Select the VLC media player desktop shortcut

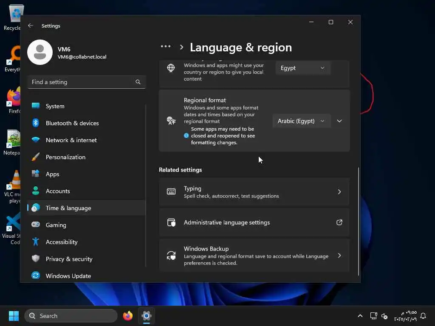coord(12,187)
